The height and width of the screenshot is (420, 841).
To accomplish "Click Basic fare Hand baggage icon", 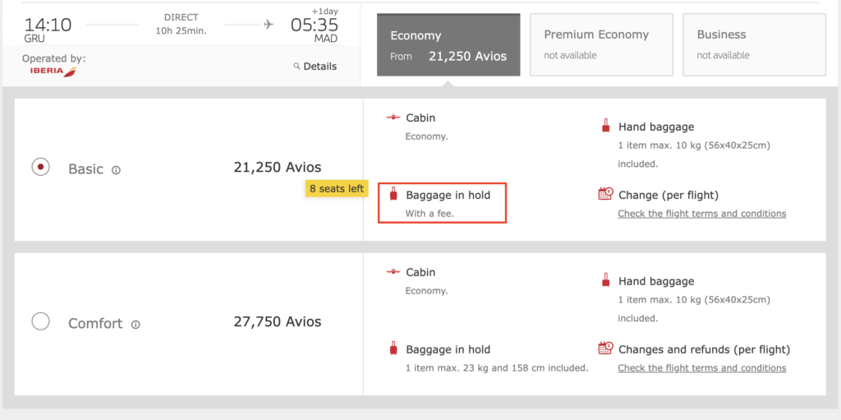I will (x=605, y=127).
